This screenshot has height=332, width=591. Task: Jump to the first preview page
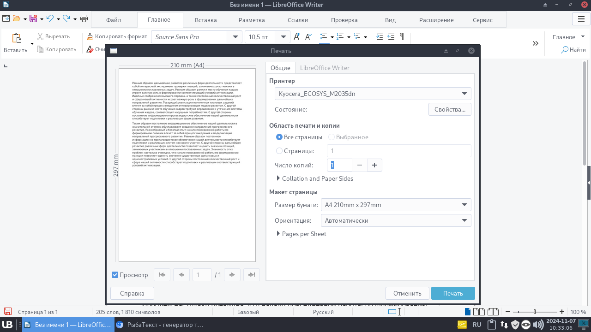coord(162,275)
